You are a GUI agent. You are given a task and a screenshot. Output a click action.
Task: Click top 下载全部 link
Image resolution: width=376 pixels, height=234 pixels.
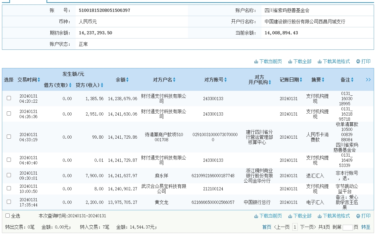click(x=300, y=61)
